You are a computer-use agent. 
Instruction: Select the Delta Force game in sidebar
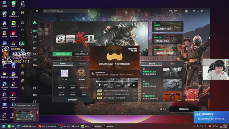coord(23,44)
